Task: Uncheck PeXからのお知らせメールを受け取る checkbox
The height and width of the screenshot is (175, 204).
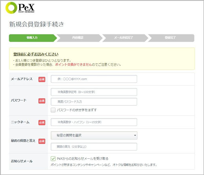Action: pyautogui.click(x=53, y=159)
